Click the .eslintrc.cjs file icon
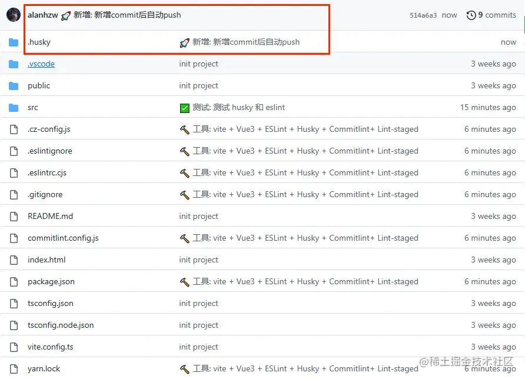 (14, 173)
